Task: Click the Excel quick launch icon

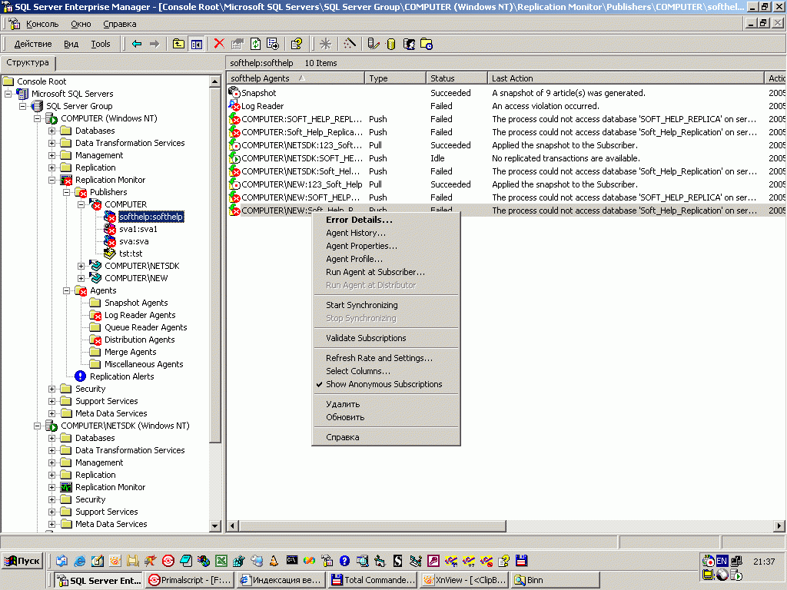Action: pos(221,561)
